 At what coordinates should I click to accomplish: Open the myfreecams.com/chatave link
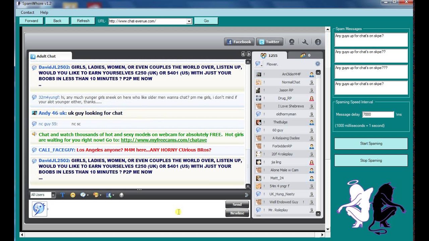tap(164, 140)
